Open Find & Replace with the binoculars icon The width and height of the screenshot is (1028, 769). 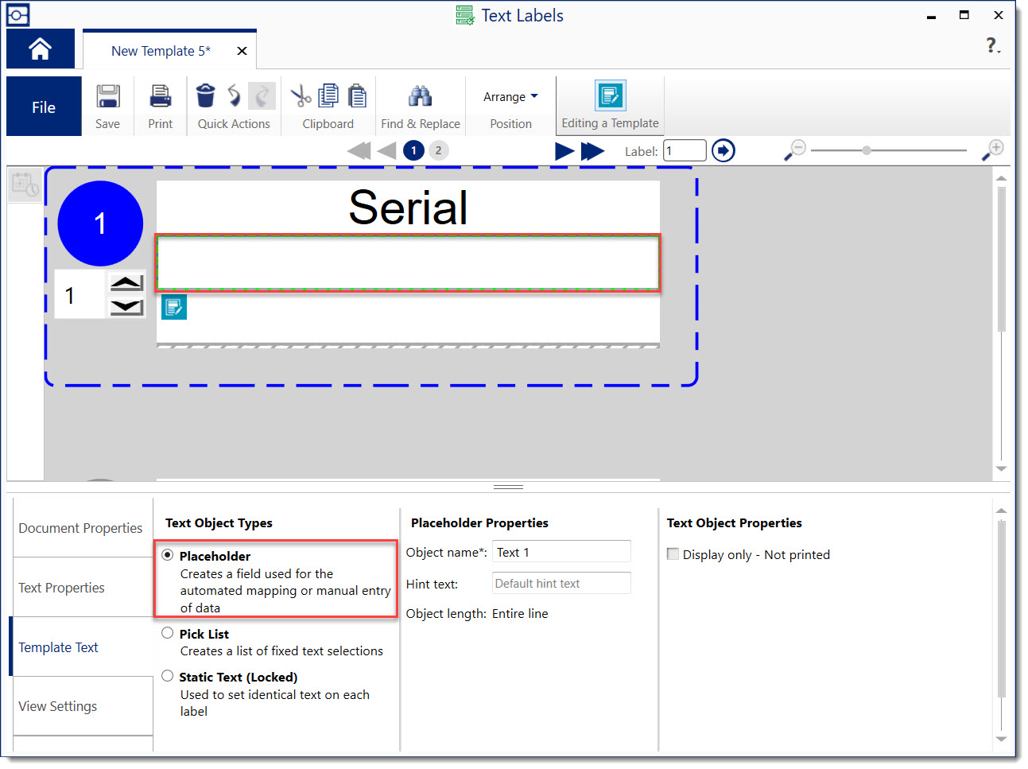(x=421, y=94)
